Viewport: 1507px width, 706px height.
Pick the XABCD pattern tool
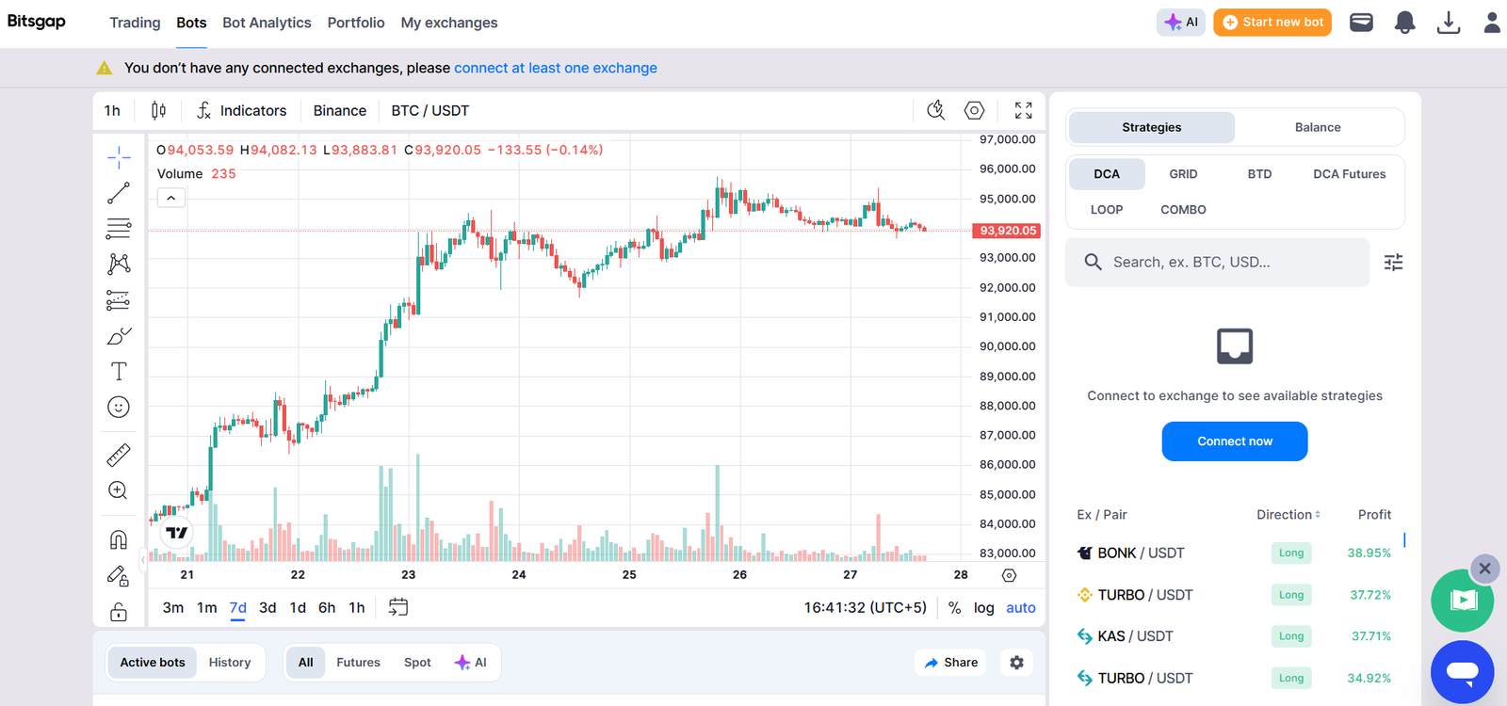click(x=118, y=264)
